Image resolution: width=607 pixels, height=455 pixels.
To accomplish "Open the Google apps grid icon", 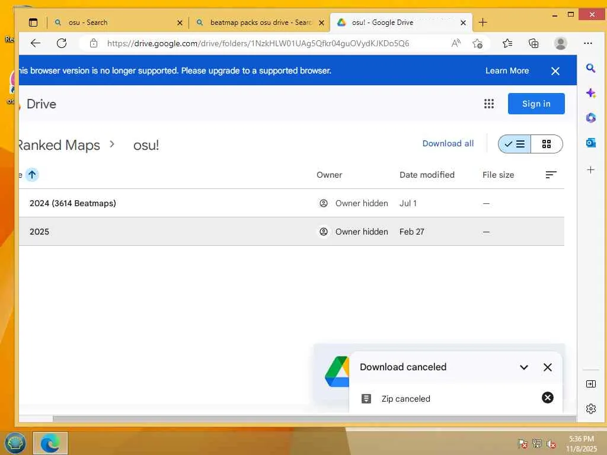I will [x=489, y=104].
